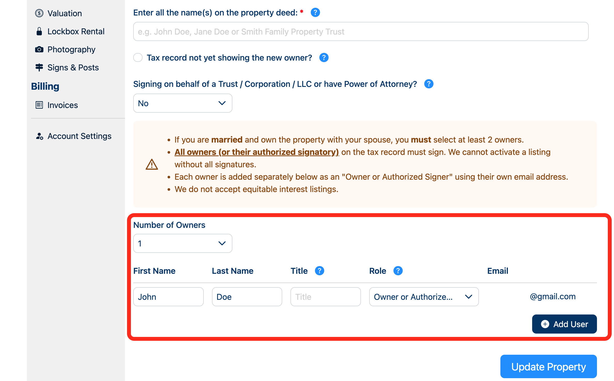Click the help icon beside property deed names
The width and height of the screenshot is (614, 381).
[x=315, y=12]
